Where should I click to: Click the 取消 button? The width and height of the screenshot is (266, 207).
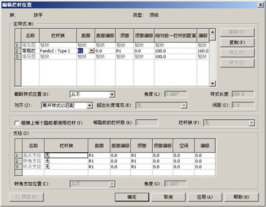point(168,197)
